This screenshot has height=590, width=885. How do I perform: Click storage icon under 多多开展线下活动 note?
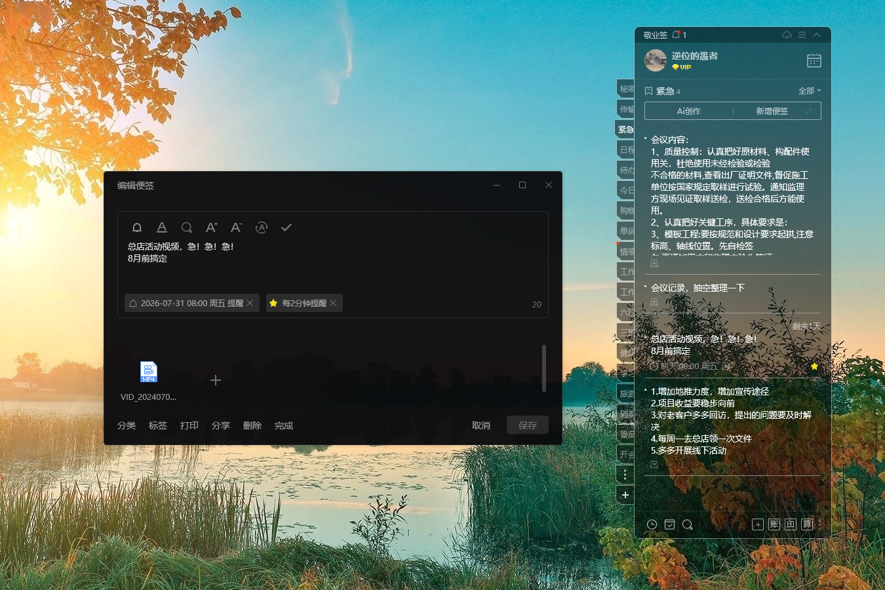654,464
